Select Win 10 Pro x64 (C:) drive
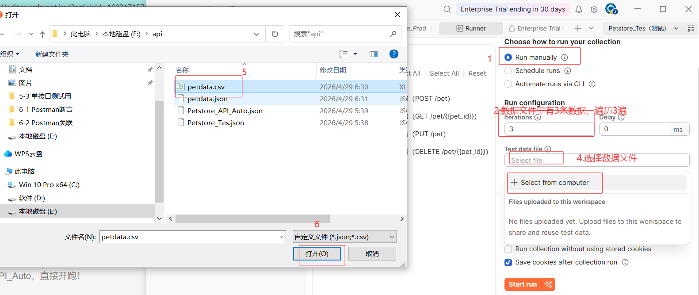Image resolution: width=699 pixels, height=295 pixels. [49, 185]
